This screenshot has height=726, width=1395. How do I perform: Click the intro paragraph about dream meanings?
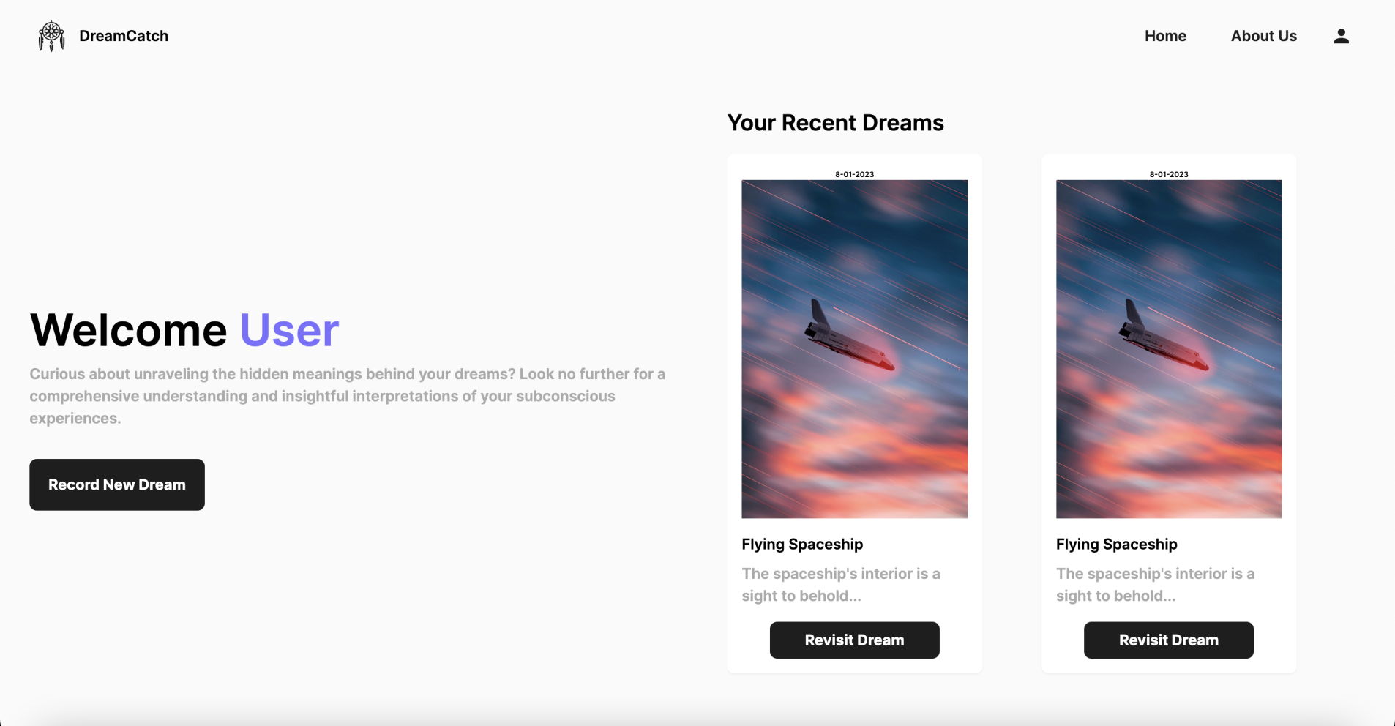click(x=348, y=396)
